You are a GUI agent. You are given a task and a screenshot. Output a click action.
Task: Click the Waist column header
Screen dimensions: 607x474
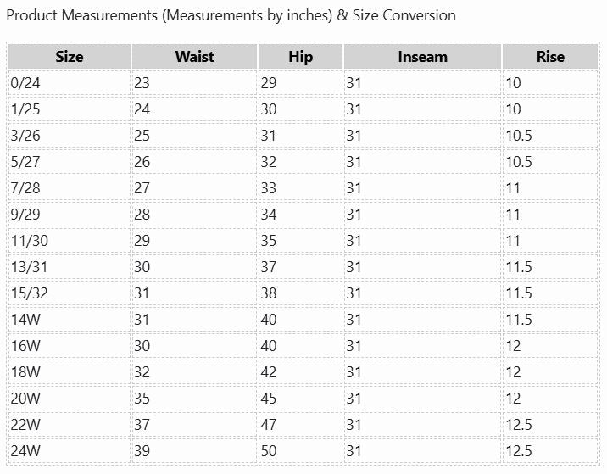[x=194, y=57]
